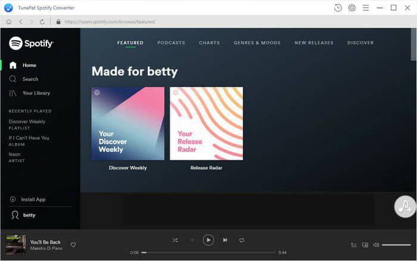Open the New Releases tab

click(x=314, y=43)
